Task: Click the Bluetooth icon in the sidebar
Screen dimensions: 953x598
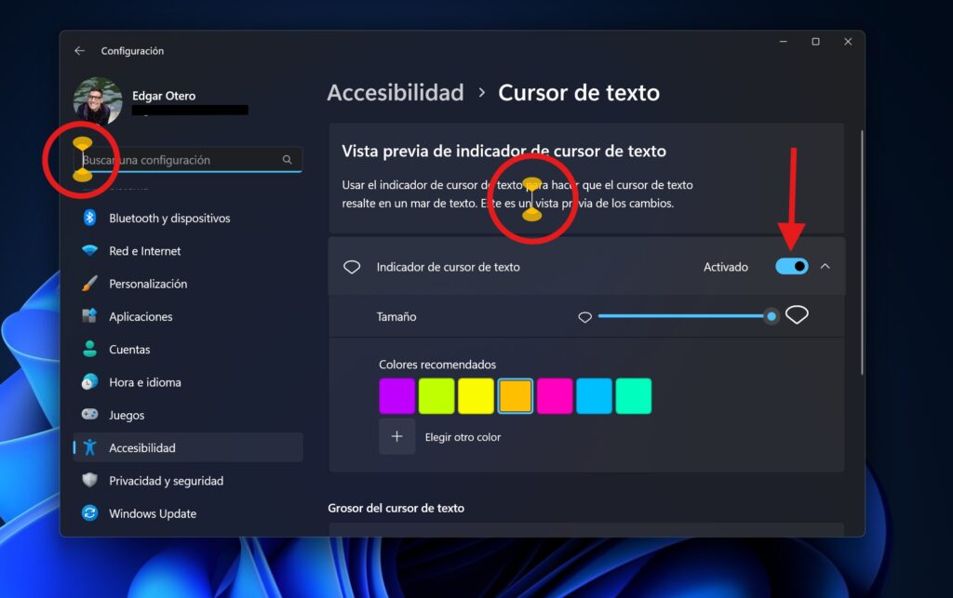Action: (90, 218)
